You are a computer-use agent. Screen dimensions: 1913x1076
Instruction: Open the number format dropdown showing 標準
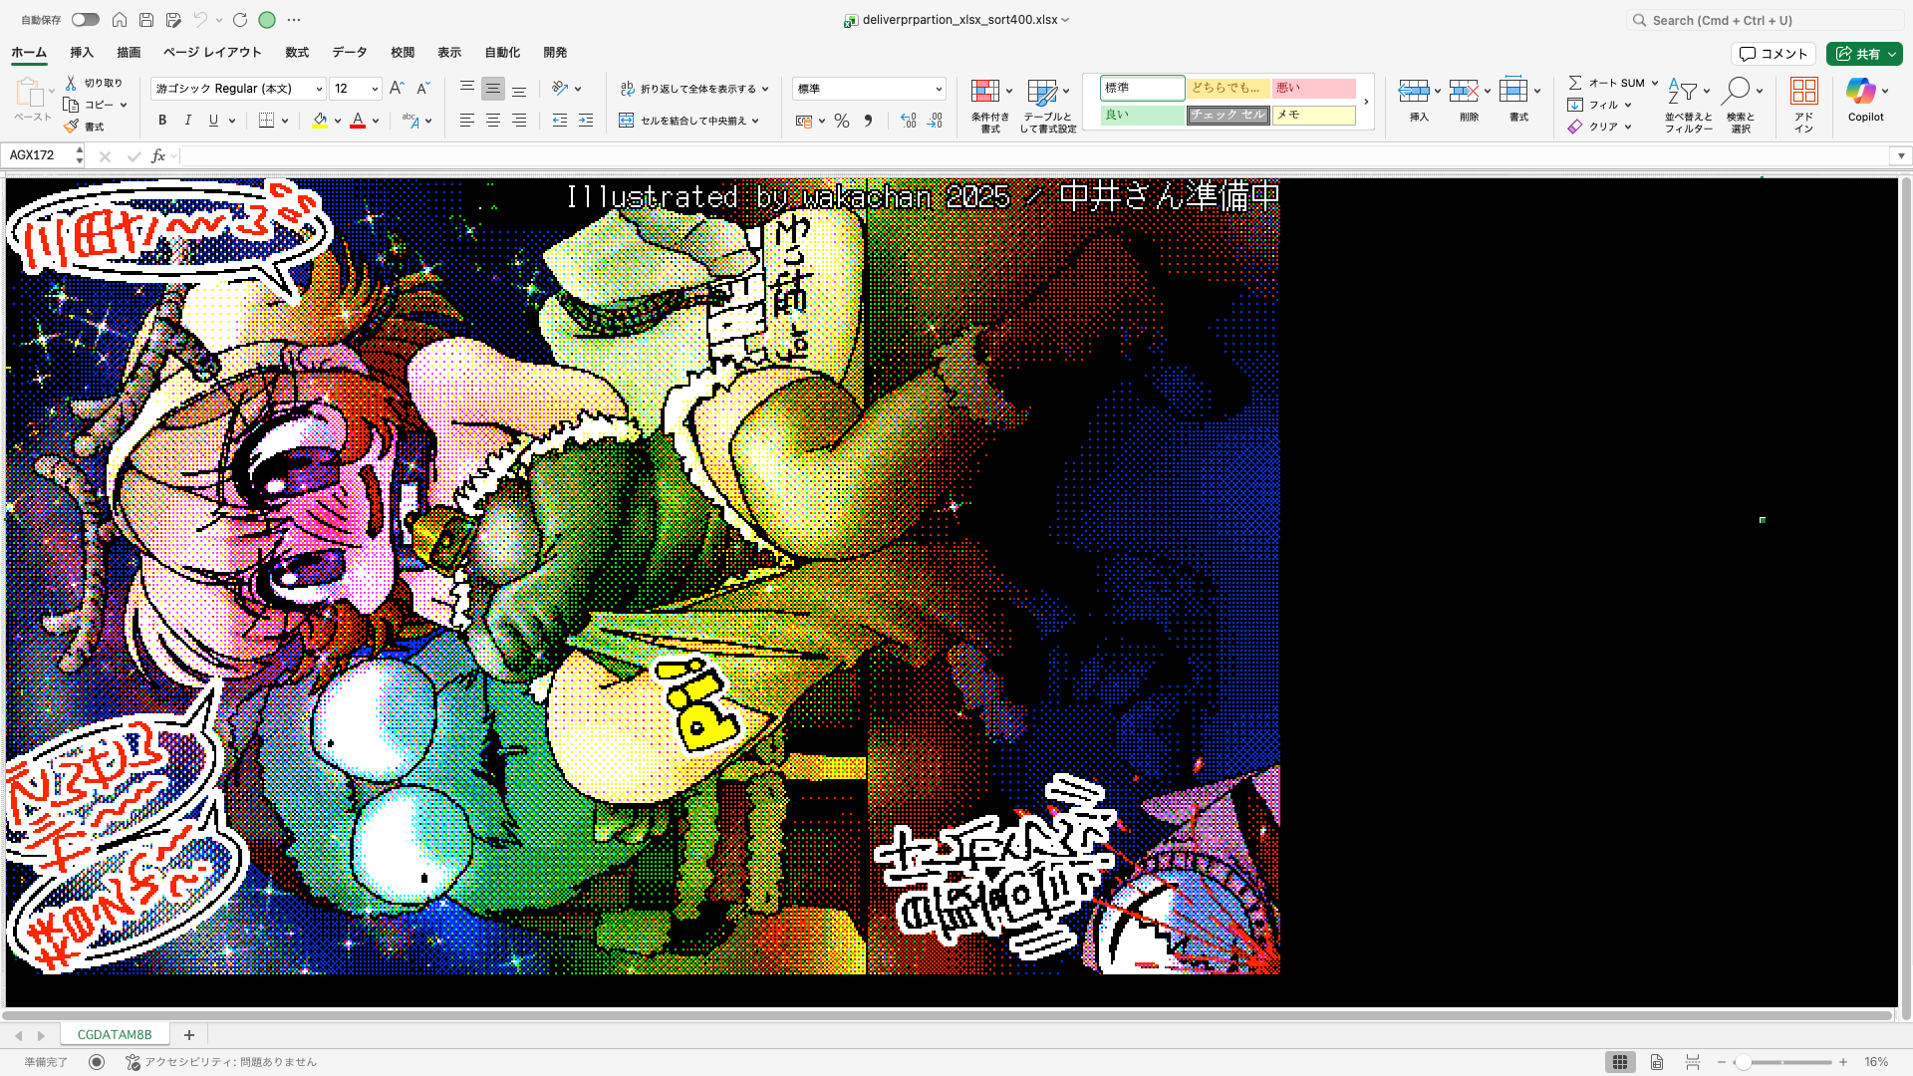click(x=867, y=89)
